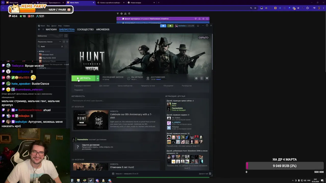326x183 pixels.
Task: Open the blue Steam announcements megaphone button
Action: coord(163,26)
